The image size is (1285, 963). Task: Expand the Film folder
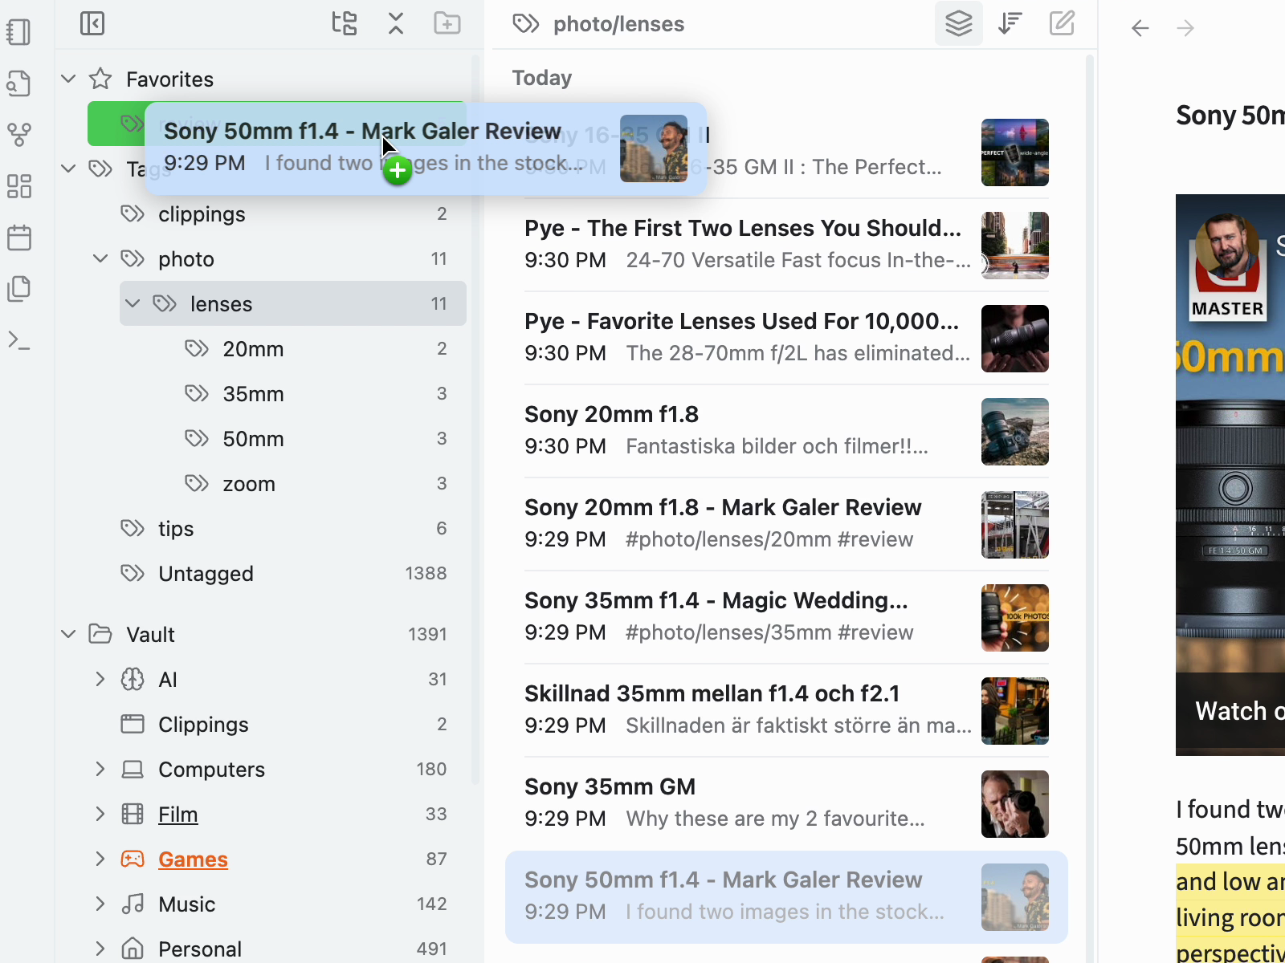point(100,815)
